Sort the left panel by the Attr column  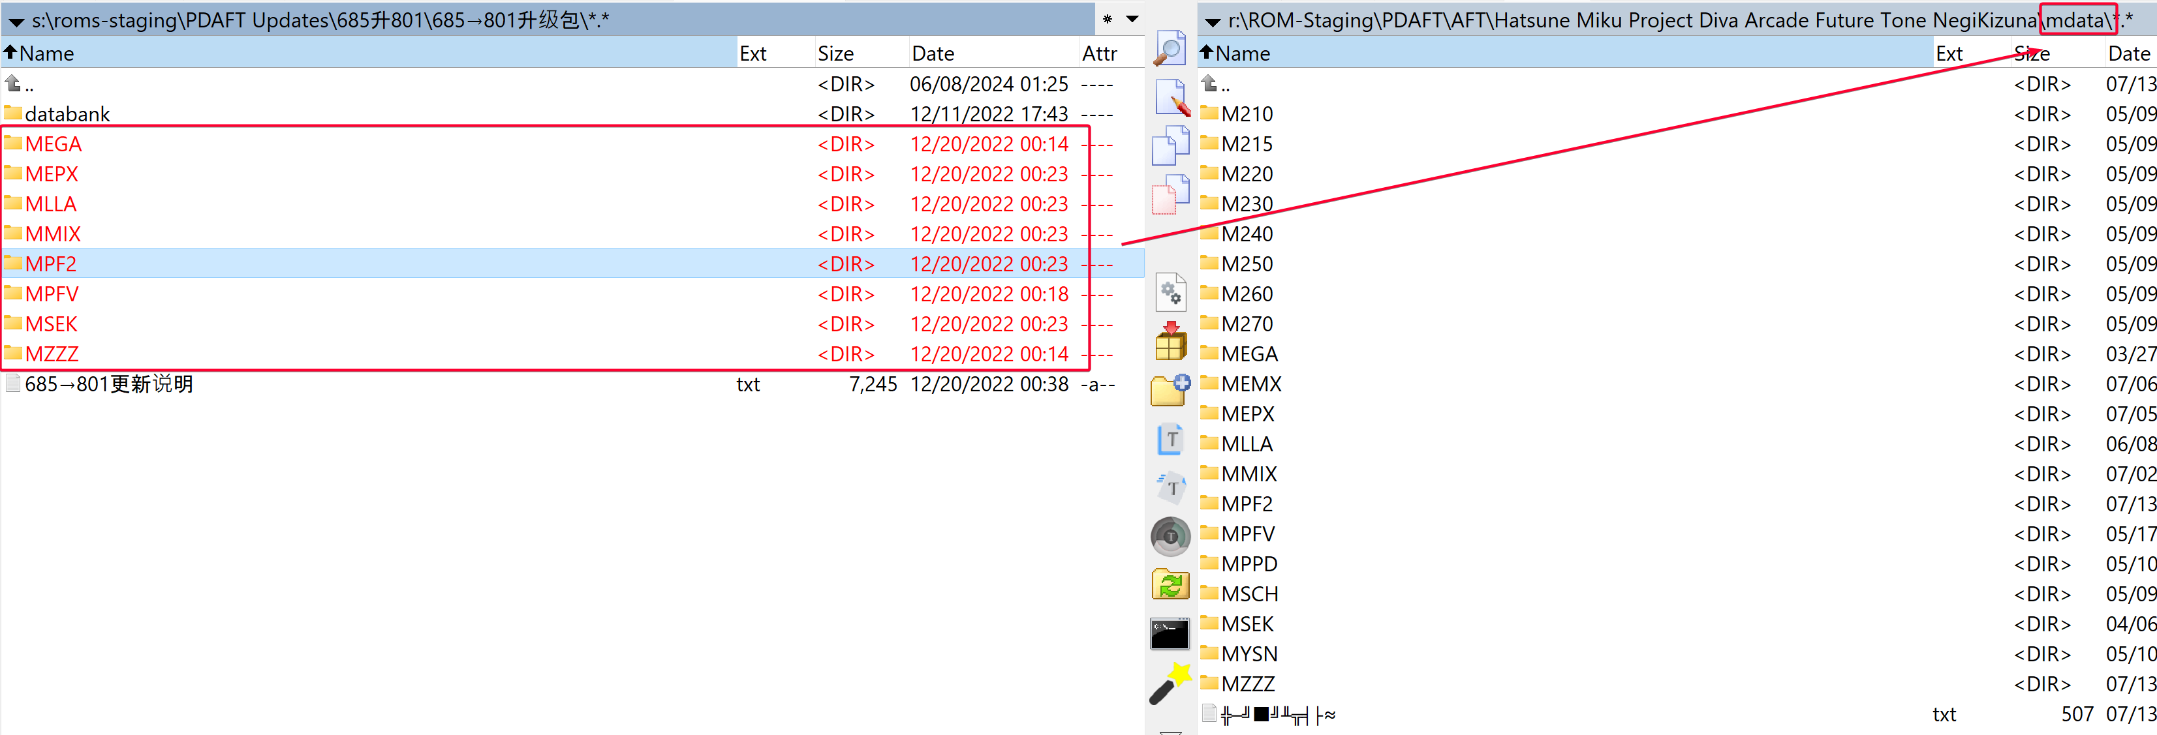coord(1111,53)
